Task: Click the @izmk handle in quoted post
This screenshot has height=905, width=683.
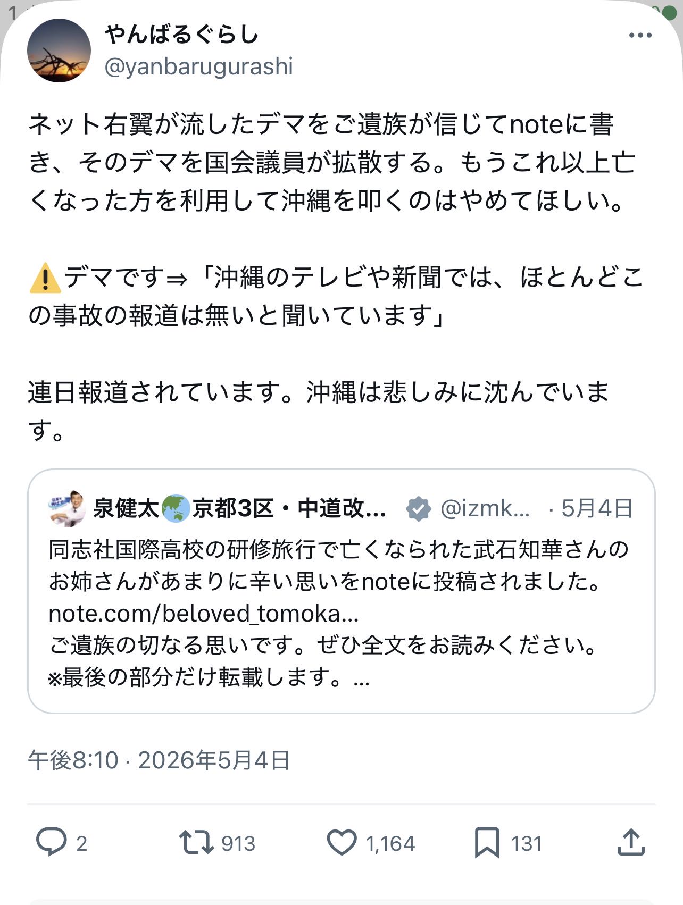Action: (x=485, y=508)
